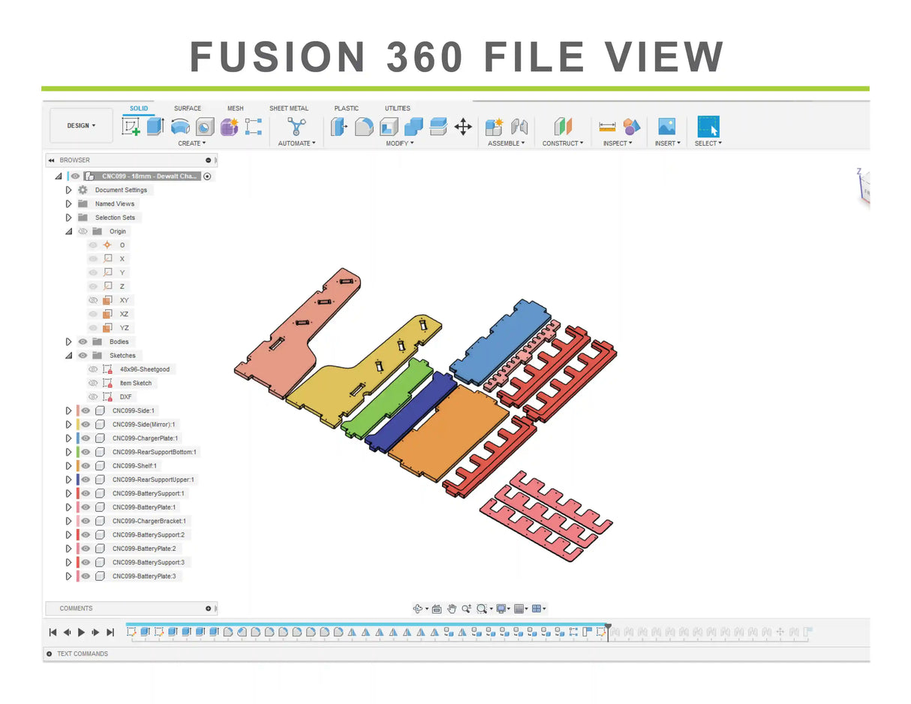The image size is (911, 704).
Task: Expand the Comments panel
Action: (209, 609)
